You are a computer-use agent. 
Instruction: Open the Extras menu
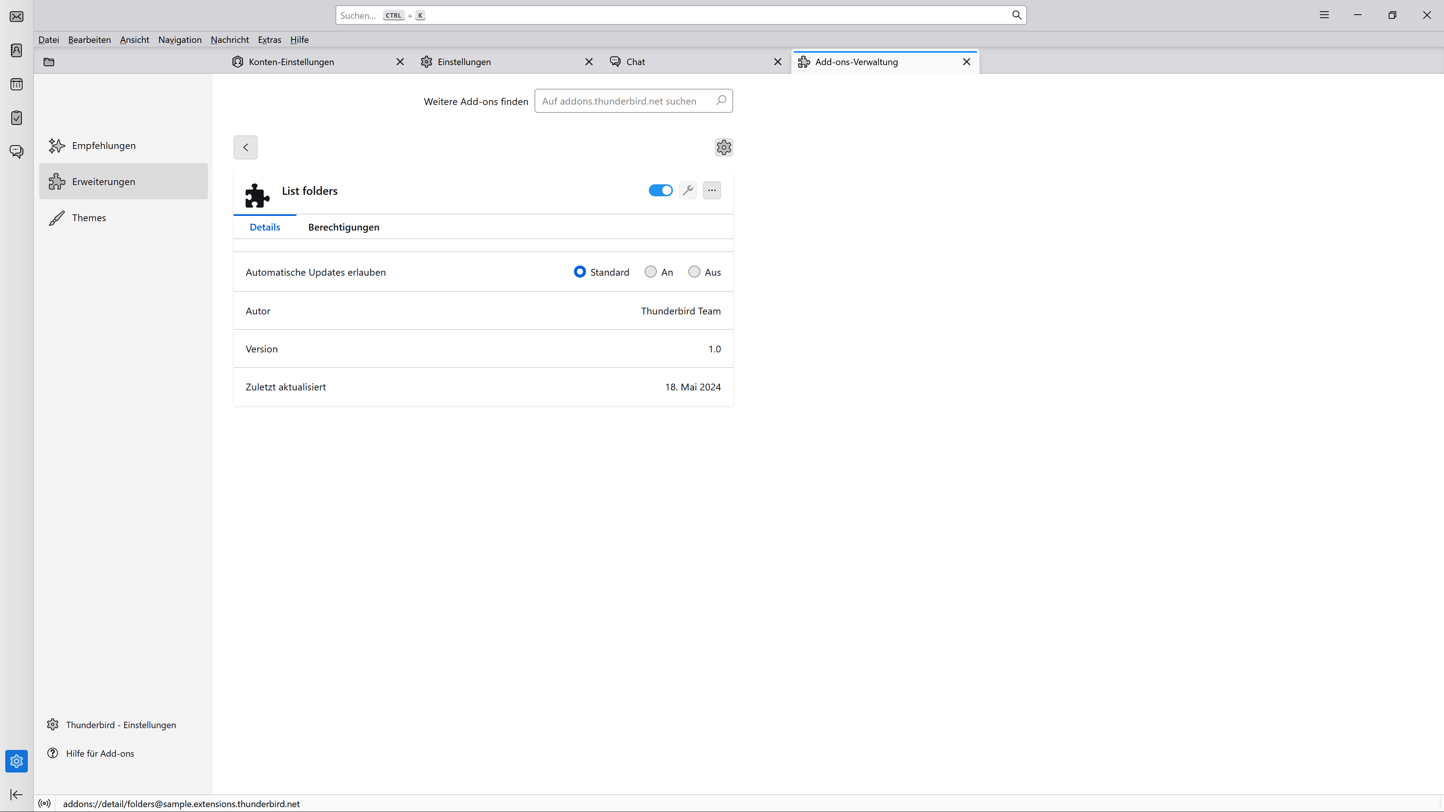coord(270,40)
